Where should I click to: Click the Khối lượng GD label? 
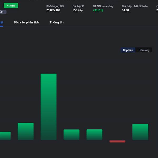[x=55, y=6]
